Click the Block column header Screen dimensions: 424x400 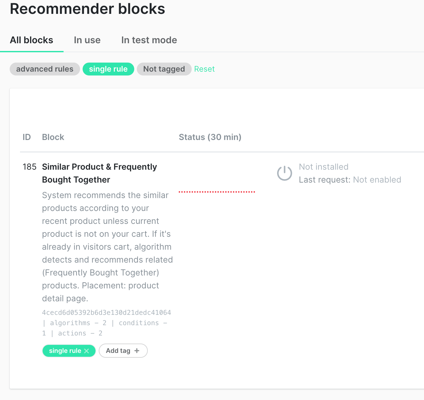tap(53, 137)
